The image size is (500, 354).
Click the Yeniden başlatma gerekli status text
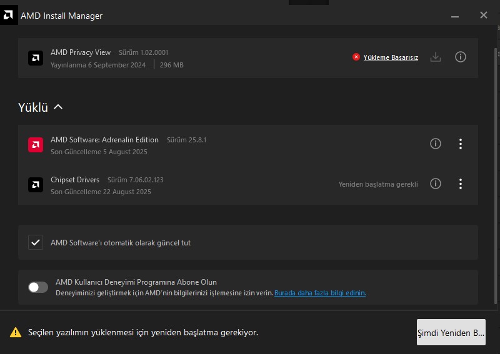(378, 184)
